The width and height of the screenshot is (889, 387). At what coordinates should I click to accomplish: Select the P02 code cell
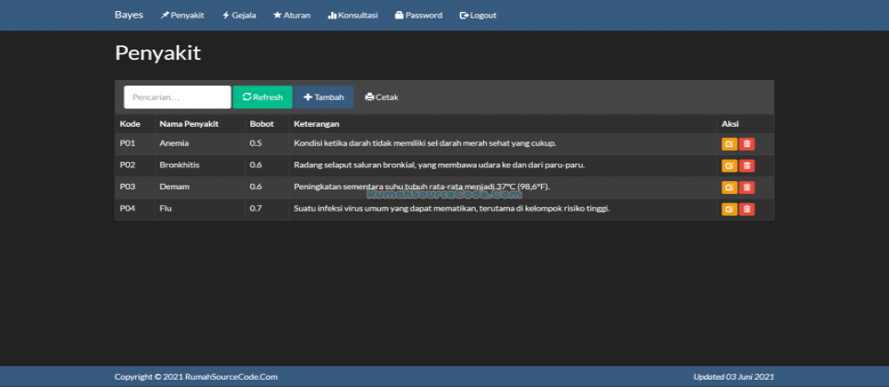click(x=128, y=165)
